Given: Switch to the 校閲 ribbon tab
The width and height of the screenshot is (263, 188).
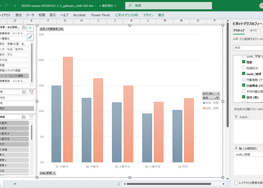Looking at the screenshot, I should (x=42, y=15).
